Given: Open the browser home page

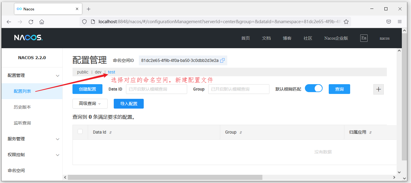Looking at the screenshot, I should click(42, 22).
